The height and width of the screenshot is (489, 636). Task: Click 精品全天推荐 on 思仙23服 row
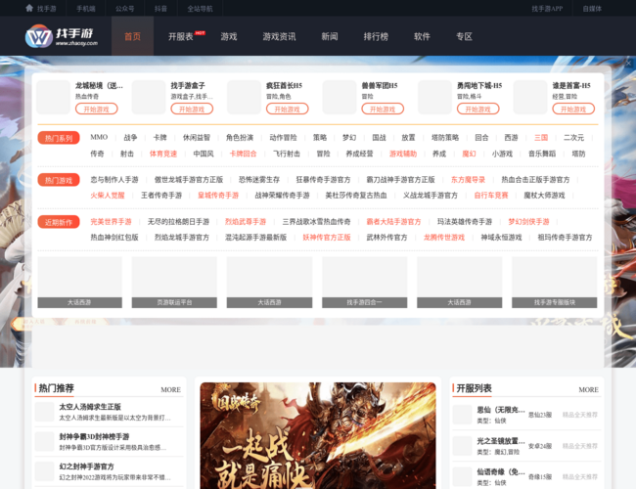(580, 415)
